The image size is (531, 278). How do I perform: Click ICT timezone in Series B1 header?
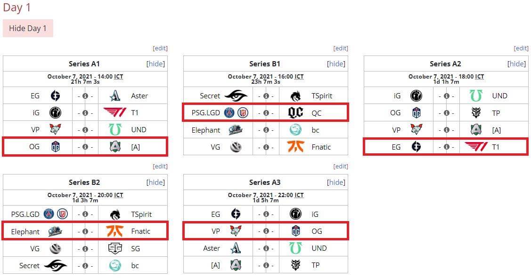pos(299,76)
